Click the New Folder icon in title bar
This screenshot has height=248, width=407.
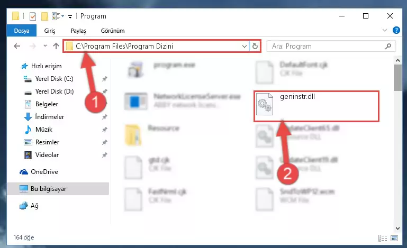(44, 16)
